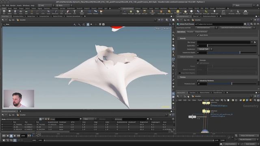Adjust the Thickness Scale slider
Image resolution: width=260 pixels, height=146 pixels.
(232, 84)
